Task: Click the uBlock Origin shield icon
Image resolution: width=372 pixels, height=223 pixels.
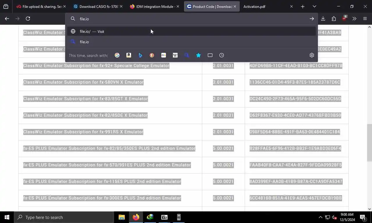Action: tap(344, 19)
